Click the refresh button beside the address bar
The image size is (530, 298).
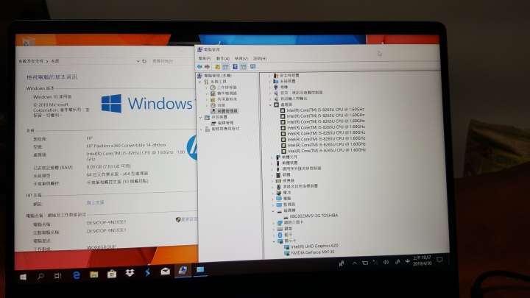click(x=144, y=61)
